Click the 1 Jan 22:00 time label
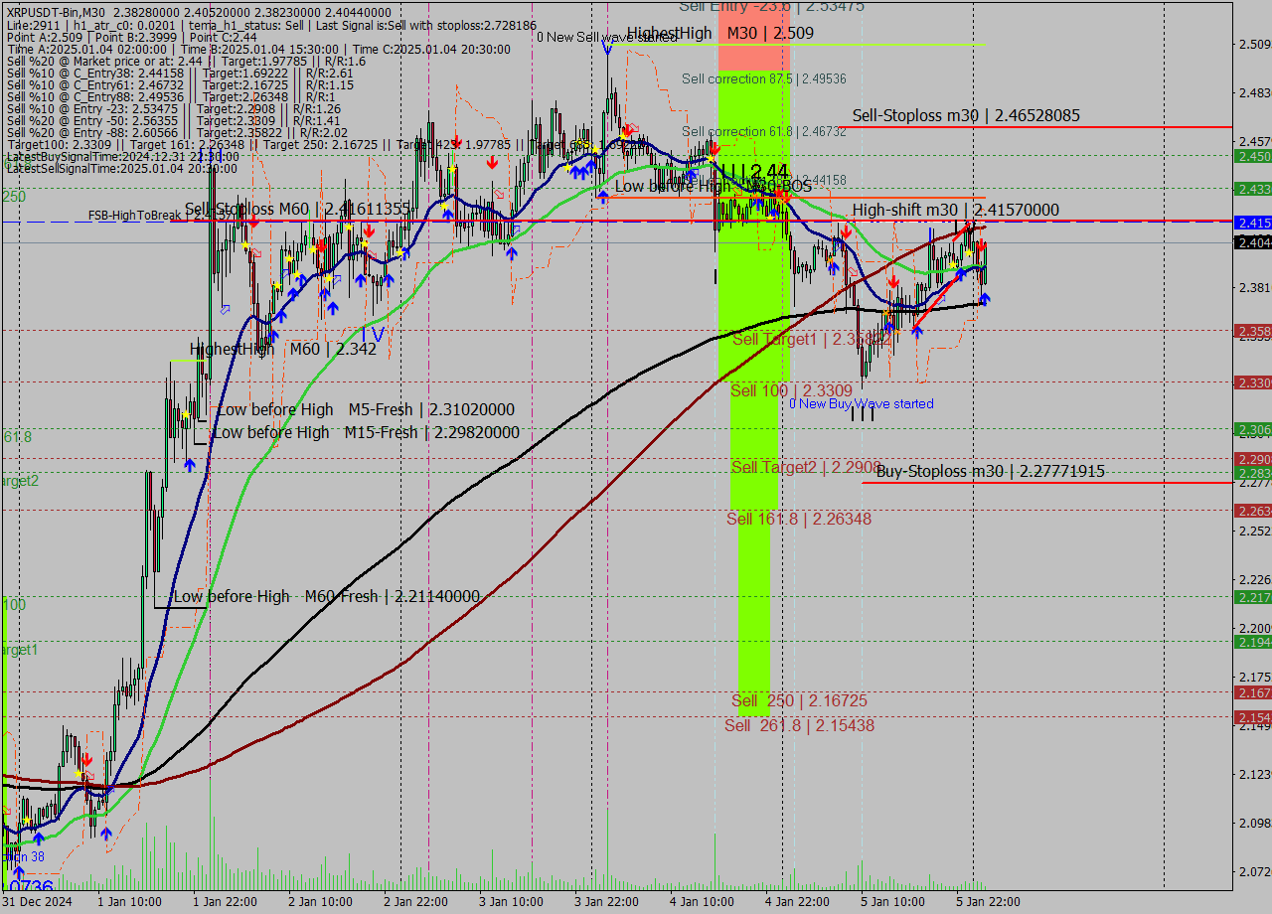The image size is (1272, 914). tap(226, 902)
